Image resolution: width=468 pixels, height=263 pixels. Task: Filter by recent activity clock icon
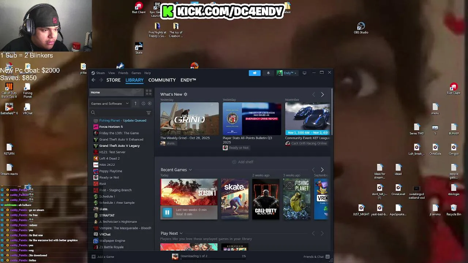coord(143,103)
